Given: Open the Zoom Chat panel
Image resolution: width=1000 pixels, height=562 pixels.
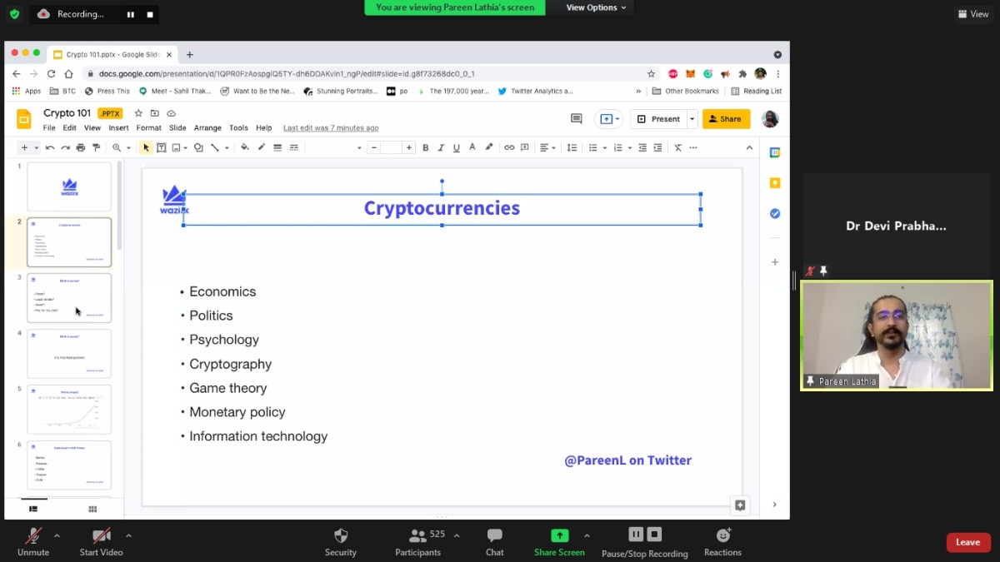Looking at the screenshot, I should coord(494,536).
